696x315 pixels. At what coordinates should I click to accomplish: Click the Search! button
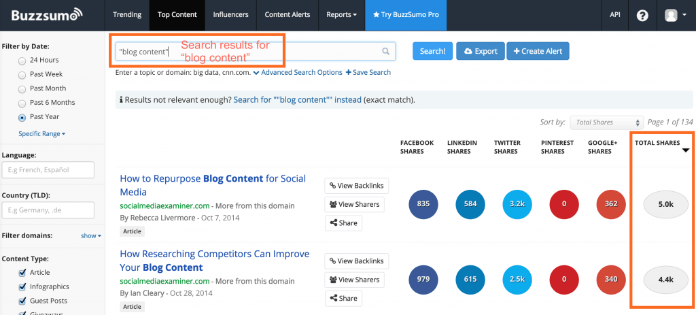coord(432,51)
